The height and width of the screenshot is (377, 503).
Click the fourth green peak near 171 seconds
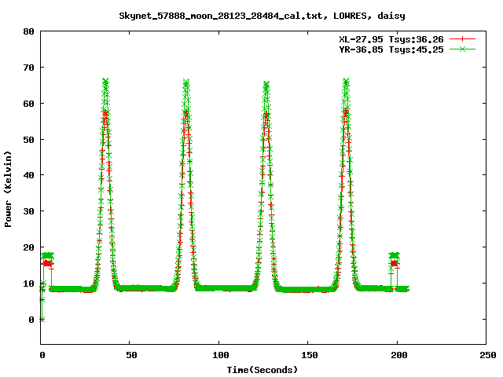coord(346,81)
